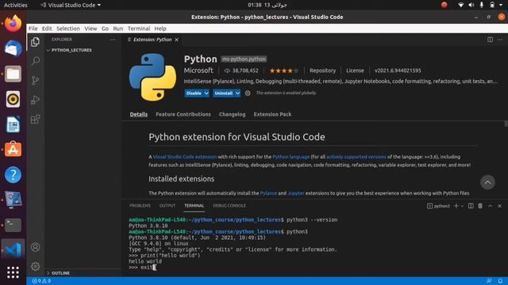Open the Repository link
Viewport: 508px width, 285px height.
322,70
